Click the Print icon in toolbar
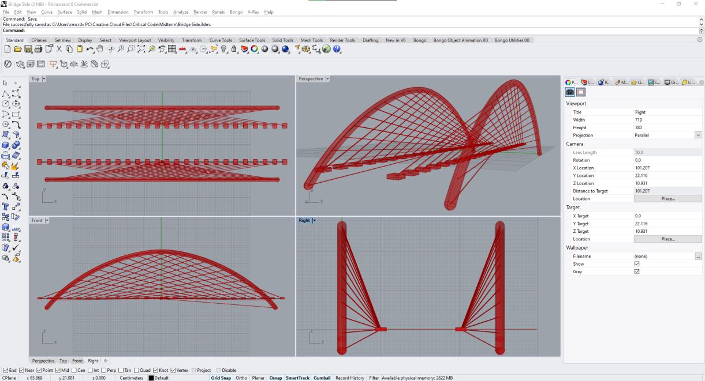705x381 pixels. (x=38, y=50)
